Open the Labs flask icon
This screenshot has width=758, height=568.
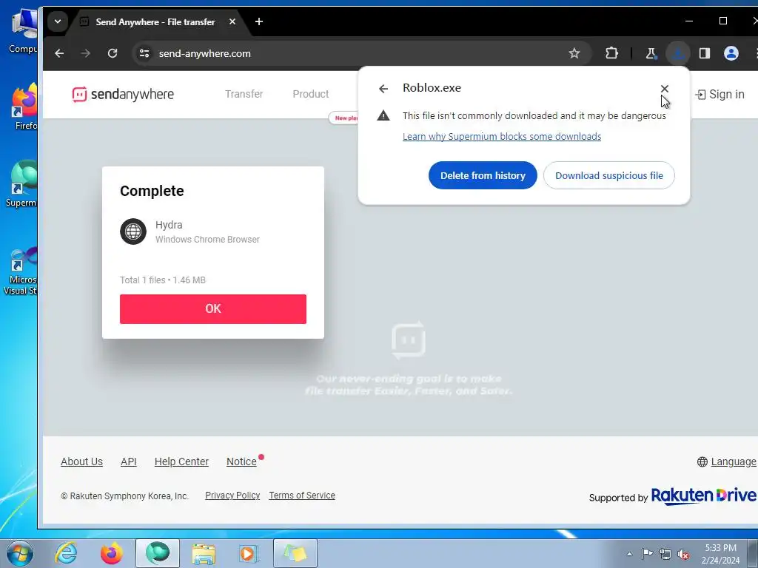click(x=651, y=53)
